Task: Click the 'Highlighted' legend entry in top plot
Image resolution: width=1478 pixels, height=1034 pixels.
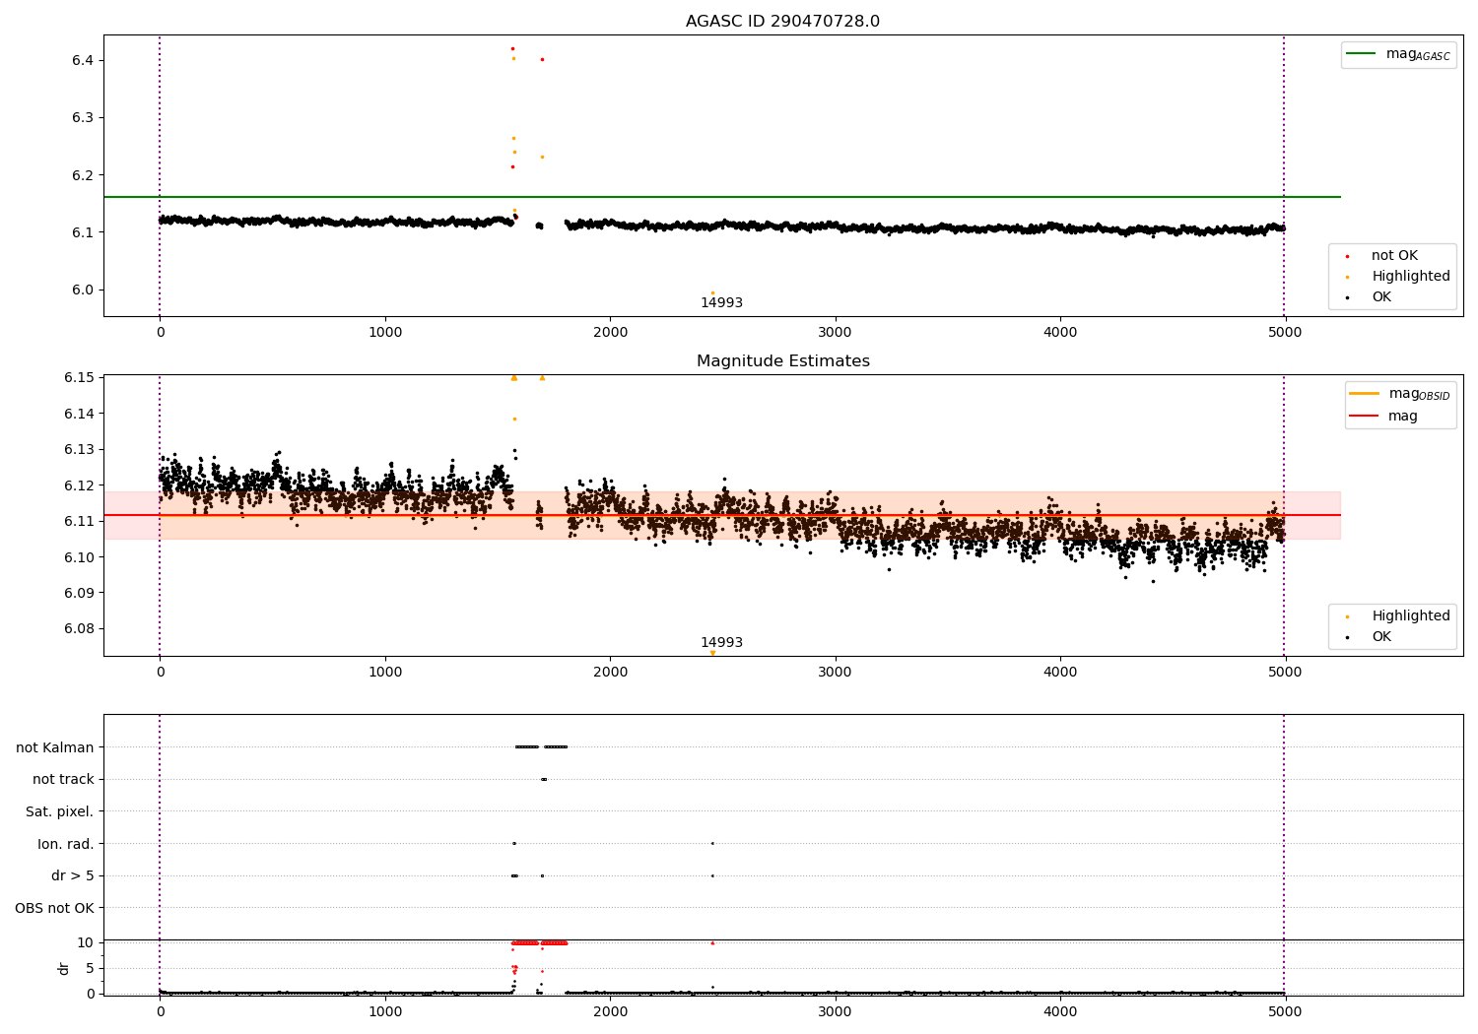Action: (1397, 277)
